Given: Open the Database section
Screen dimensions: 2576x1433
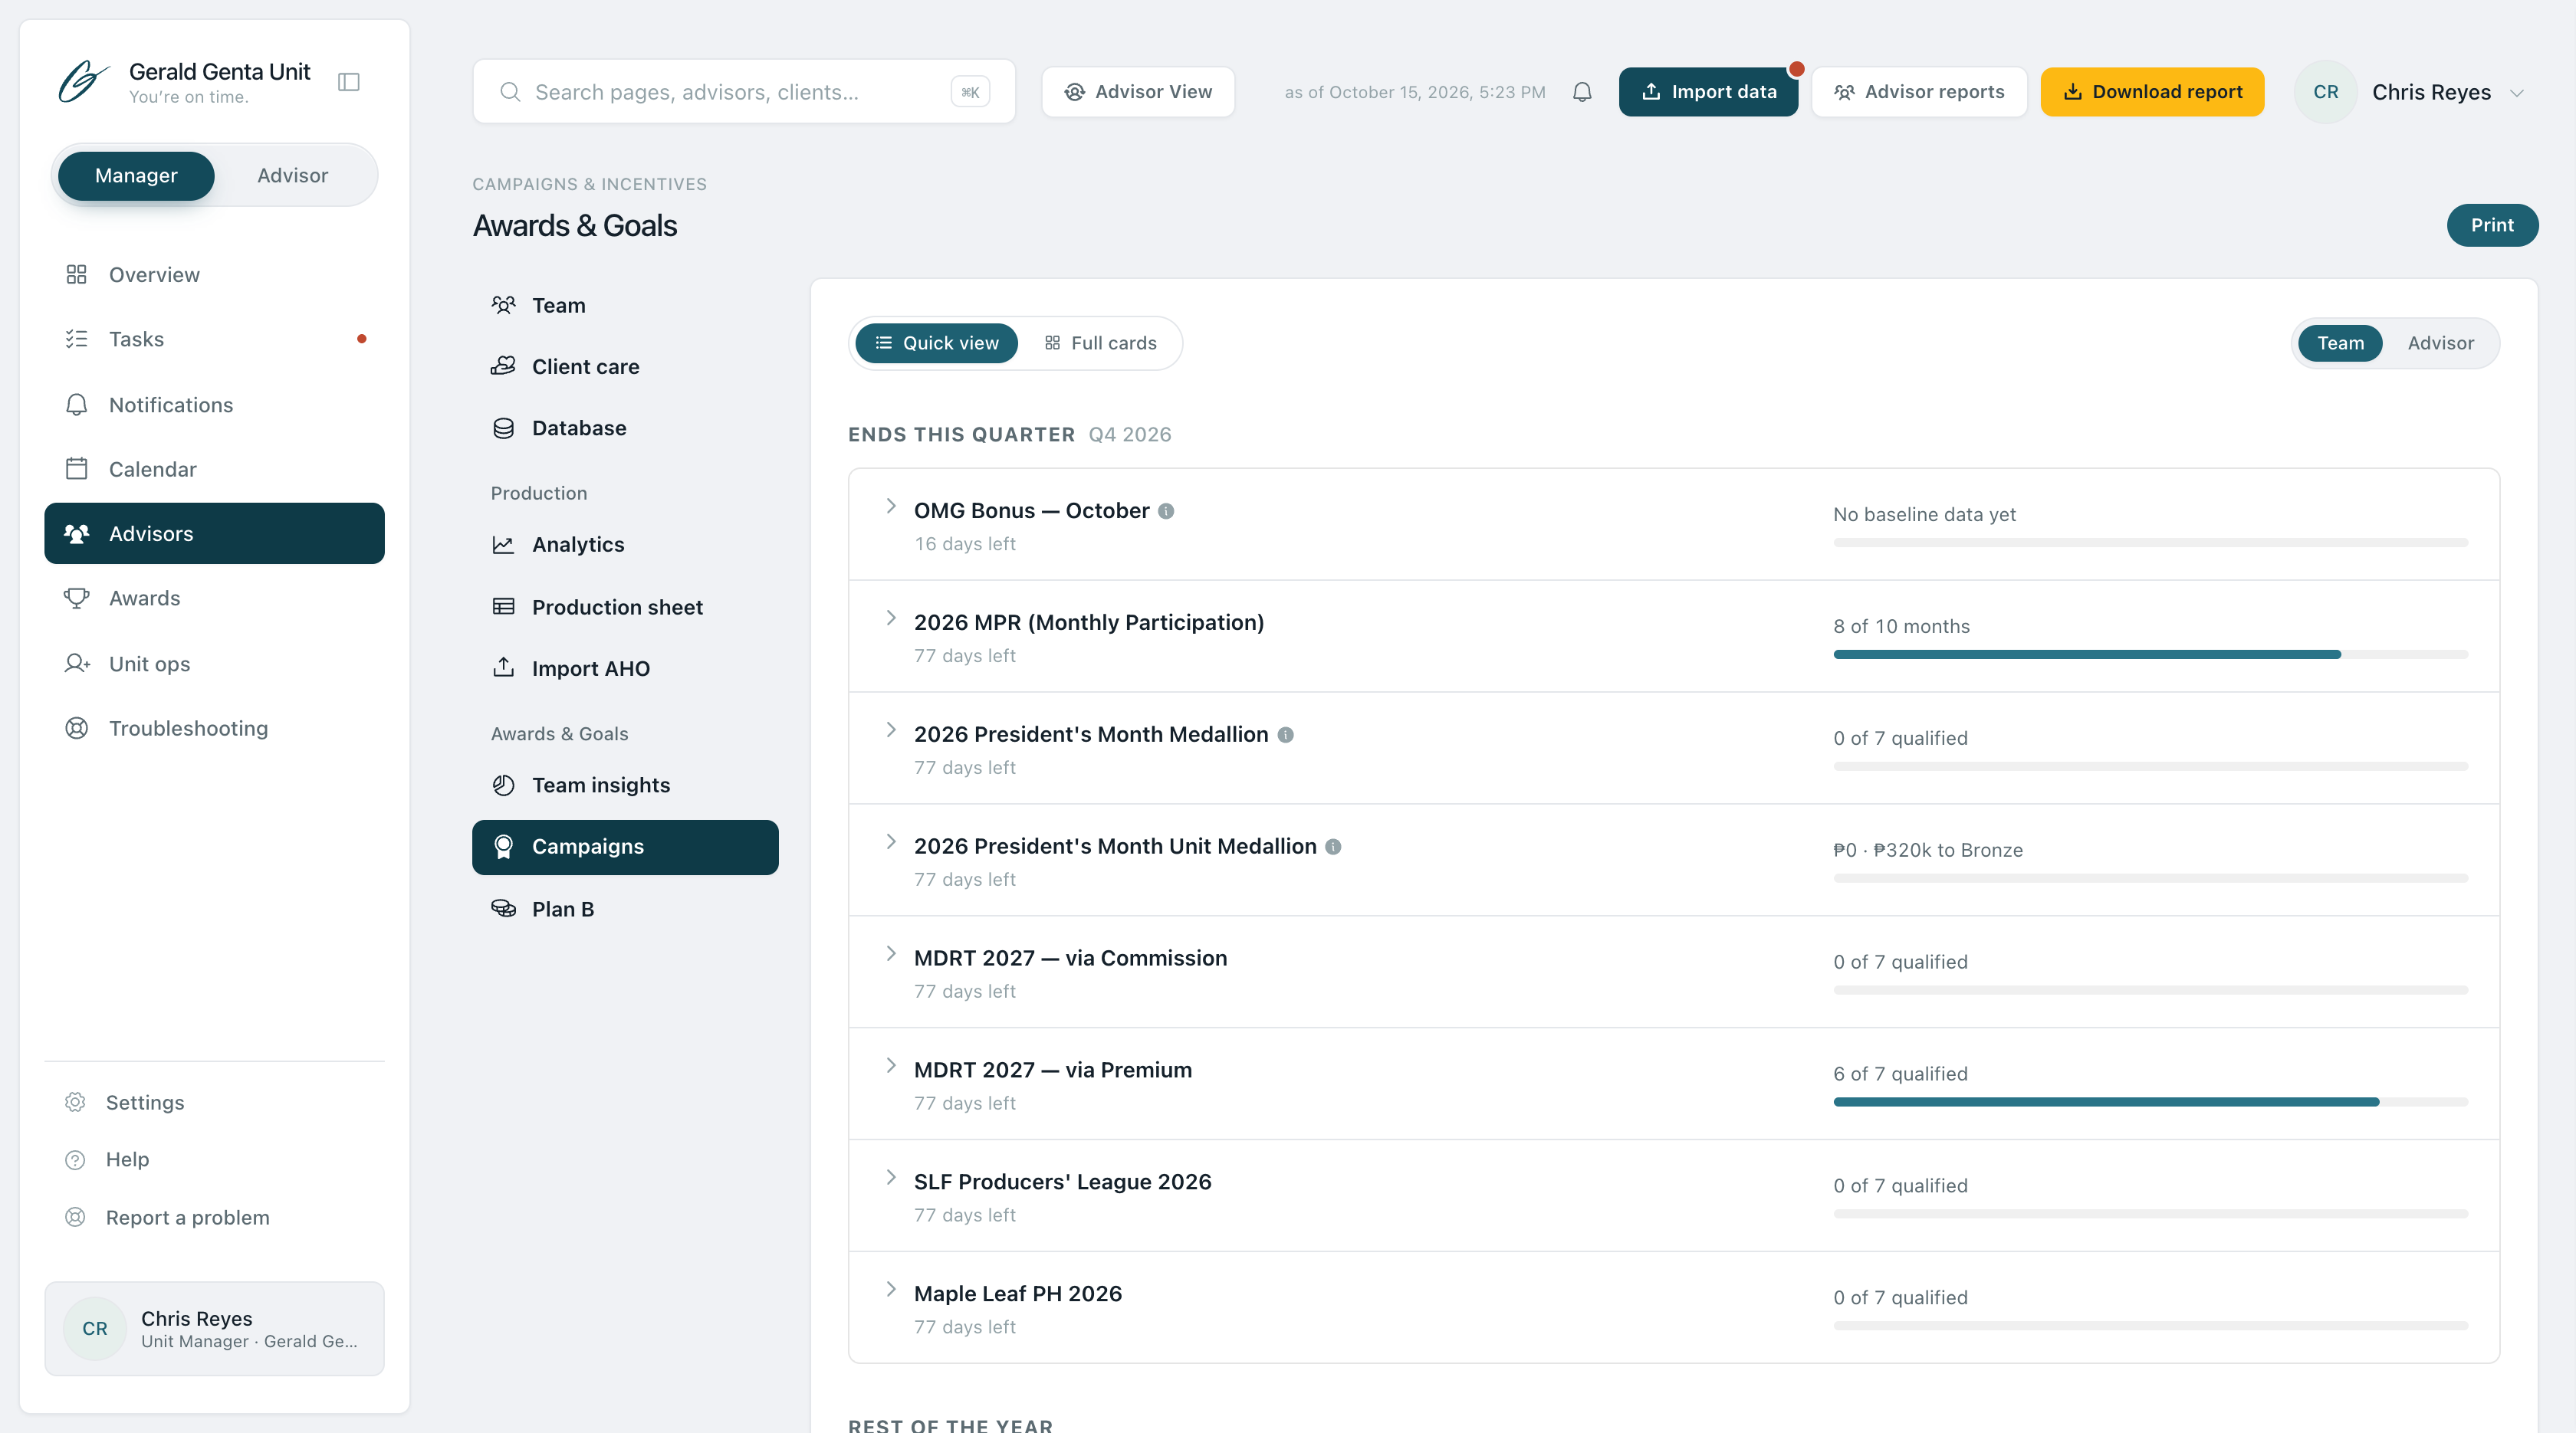Looking at the screenshot, I should pos(625,428).
